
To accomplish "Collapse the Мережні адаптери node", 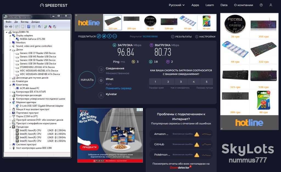I will 10,102.
